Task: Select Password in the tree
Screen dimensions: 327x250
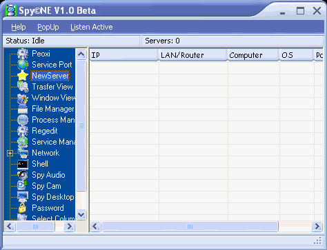Action: pos(48,208)
